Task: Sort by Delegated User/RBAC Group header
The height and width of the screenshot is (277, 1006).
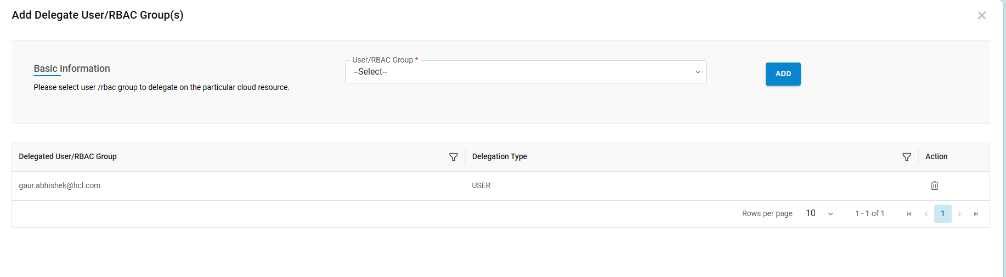Action: 67,157
